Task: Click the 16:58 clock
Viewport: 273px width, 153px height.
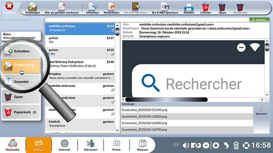Action: click(x=261, y=145)
